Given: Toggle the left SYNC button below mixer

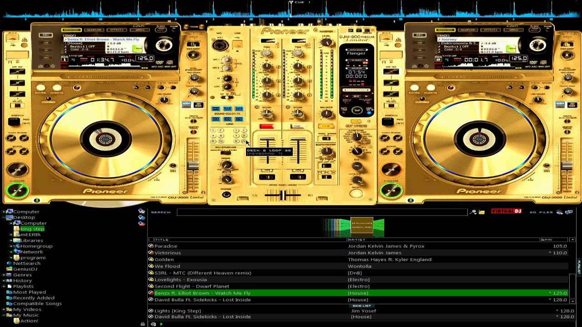Looking at the screenshot, I should click(x=243, y=198).
